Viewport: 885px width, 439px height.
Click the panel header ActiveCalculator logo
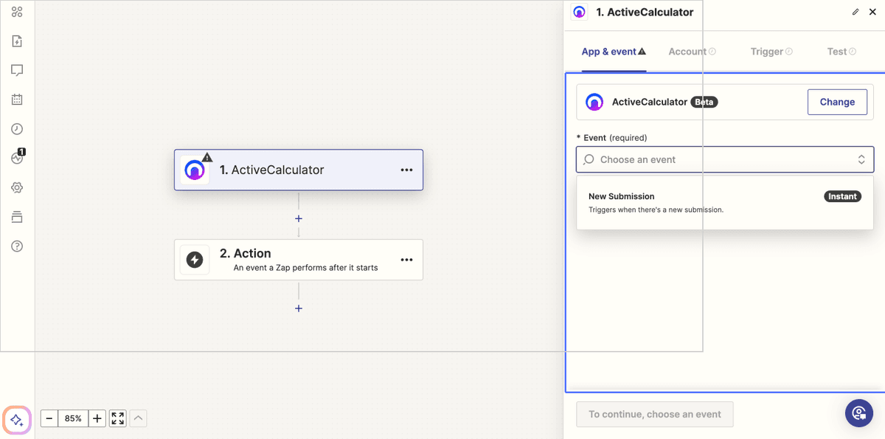580,12
